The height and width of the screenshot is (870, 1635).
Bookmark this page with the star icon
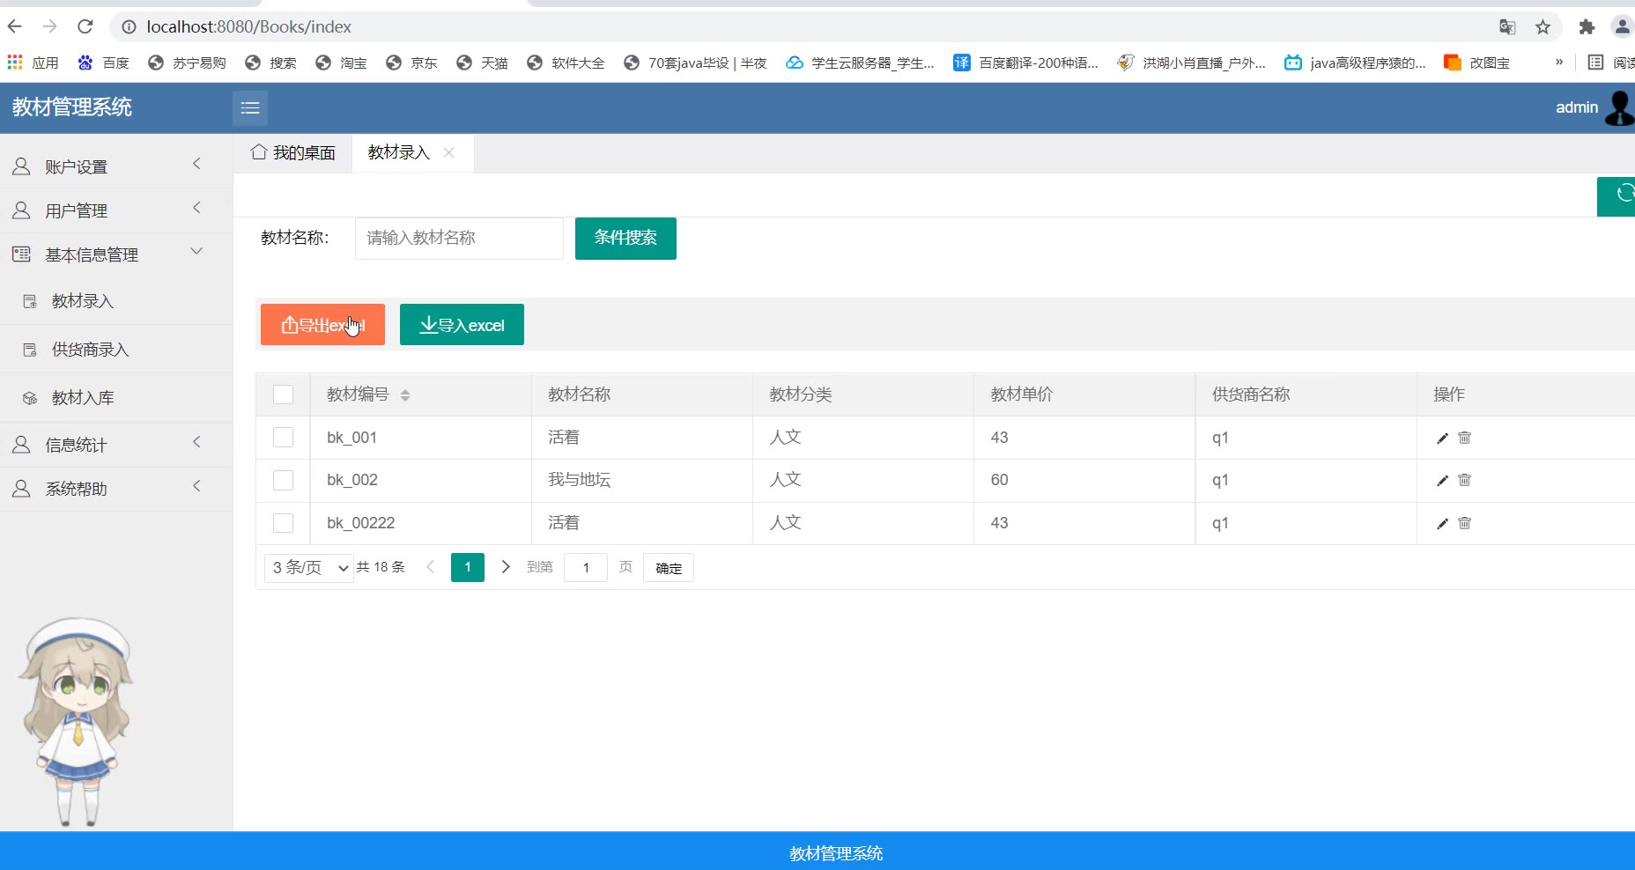tap(1543, 27)
